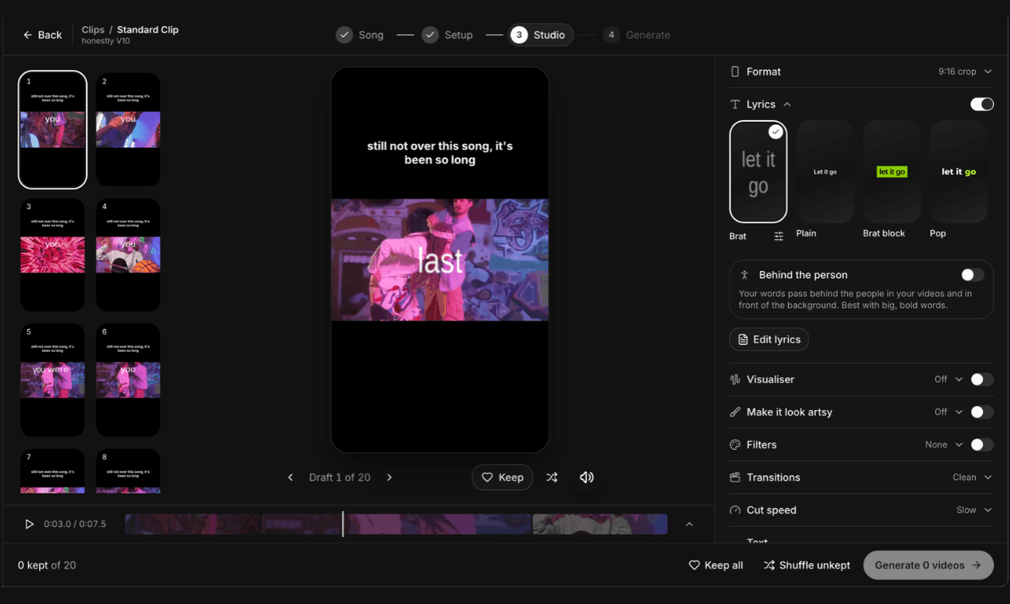The image size is (1010, 604).
Task: Select draft thumbnail 1
Action: click(x=52, y=130)
